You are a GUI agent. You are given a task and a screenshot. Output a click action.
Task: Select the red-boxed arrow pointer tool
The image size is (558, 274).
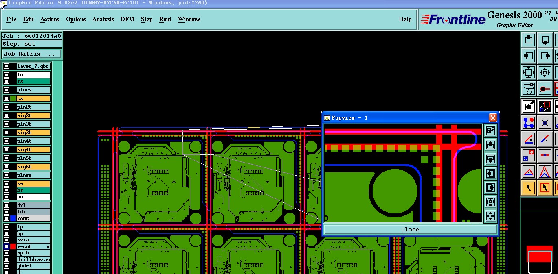click(x=545, y=188)
